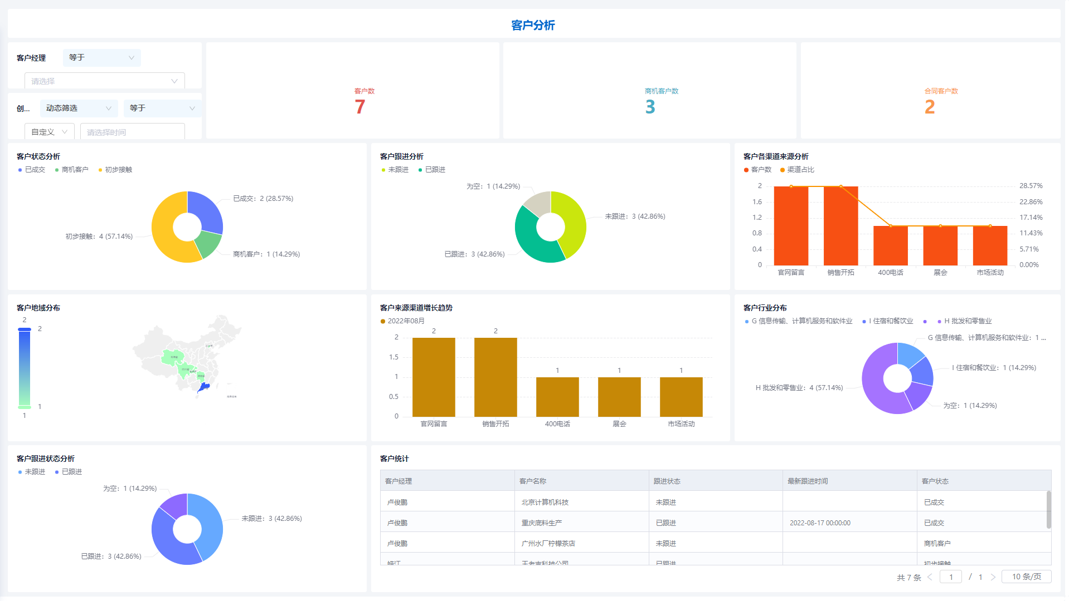This screenshot has height=601, width=1069.
Task: Click the 商机客户 cell in the statistics table
Action: pyautogui.click(x=982, y=543)
